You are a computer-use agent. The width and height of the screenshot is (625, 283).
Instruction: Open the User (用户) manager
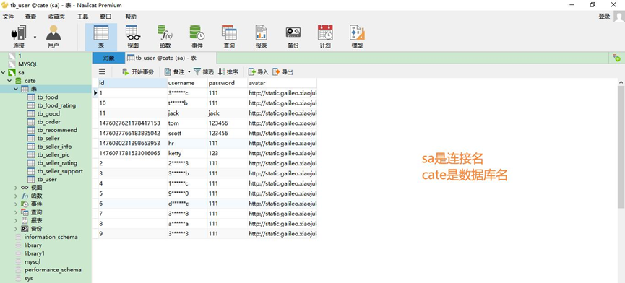click(53, 37)
